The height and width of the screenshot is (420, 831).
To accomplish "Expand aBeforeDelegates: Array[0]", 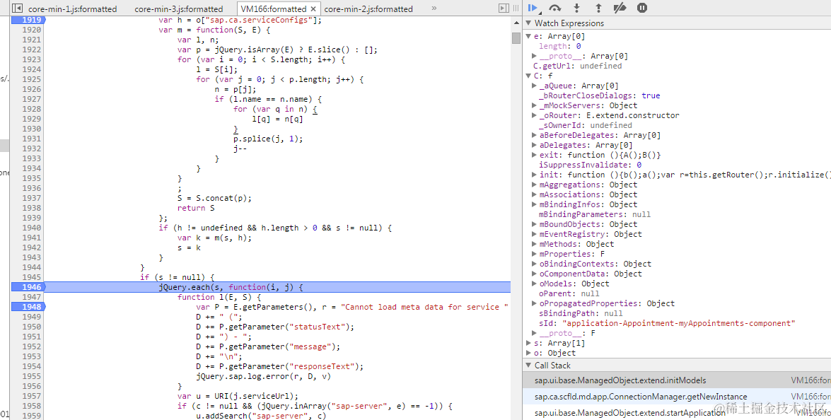I will (x=534, y=135).
